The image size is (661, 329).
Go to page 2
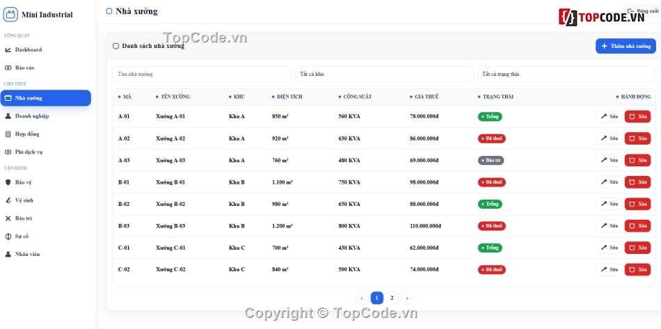click(392, 298)
